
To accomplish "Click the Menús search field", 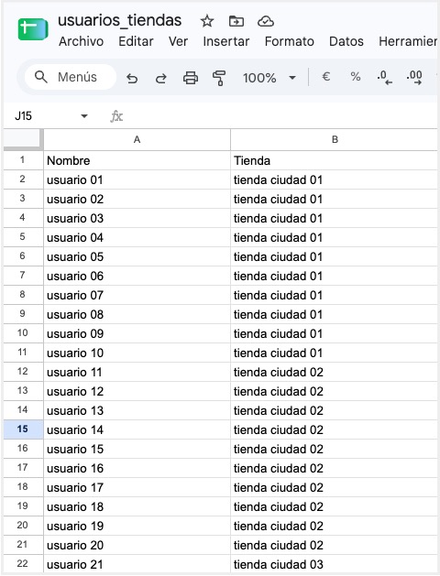I will point(71,77).
